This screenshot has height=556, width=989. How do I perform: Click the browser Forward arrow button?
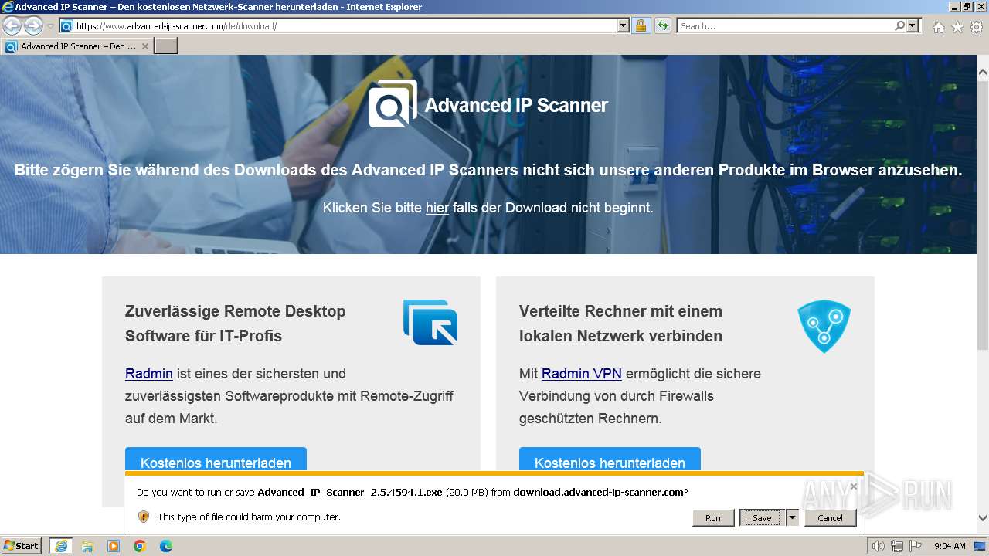coord(33,26)
